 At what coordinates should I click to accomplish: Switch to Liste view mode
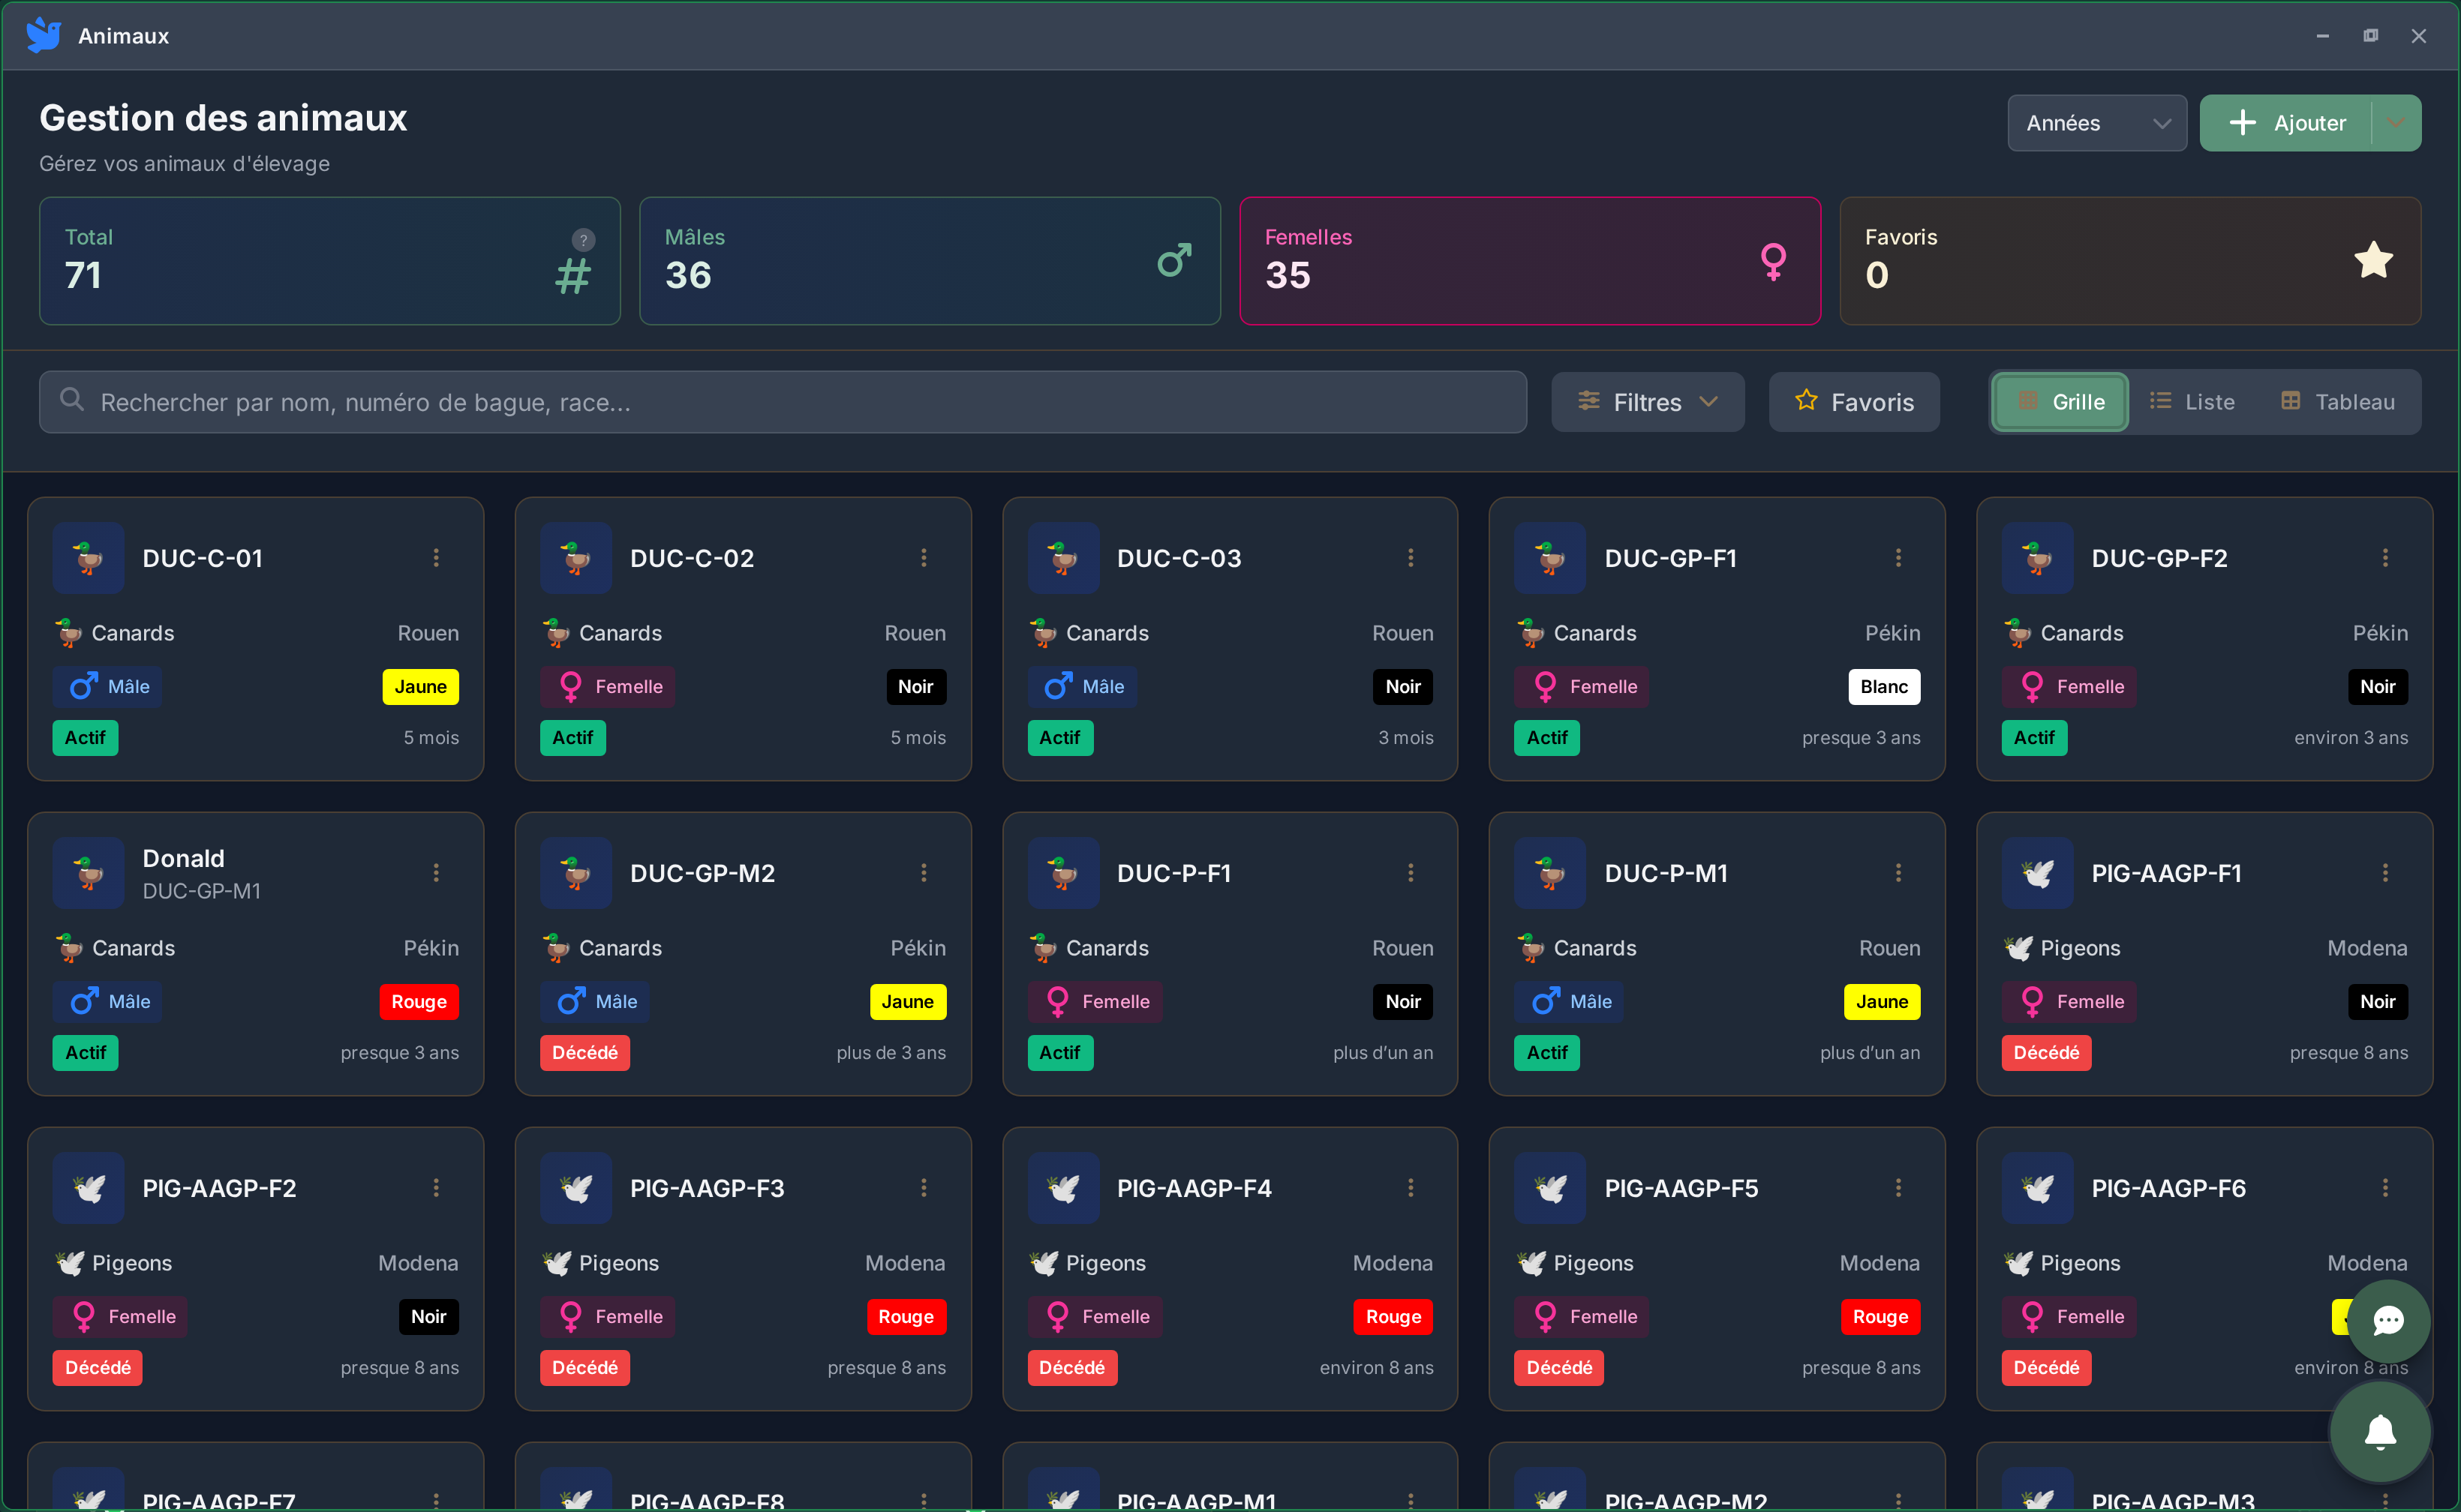point(2192,402)
